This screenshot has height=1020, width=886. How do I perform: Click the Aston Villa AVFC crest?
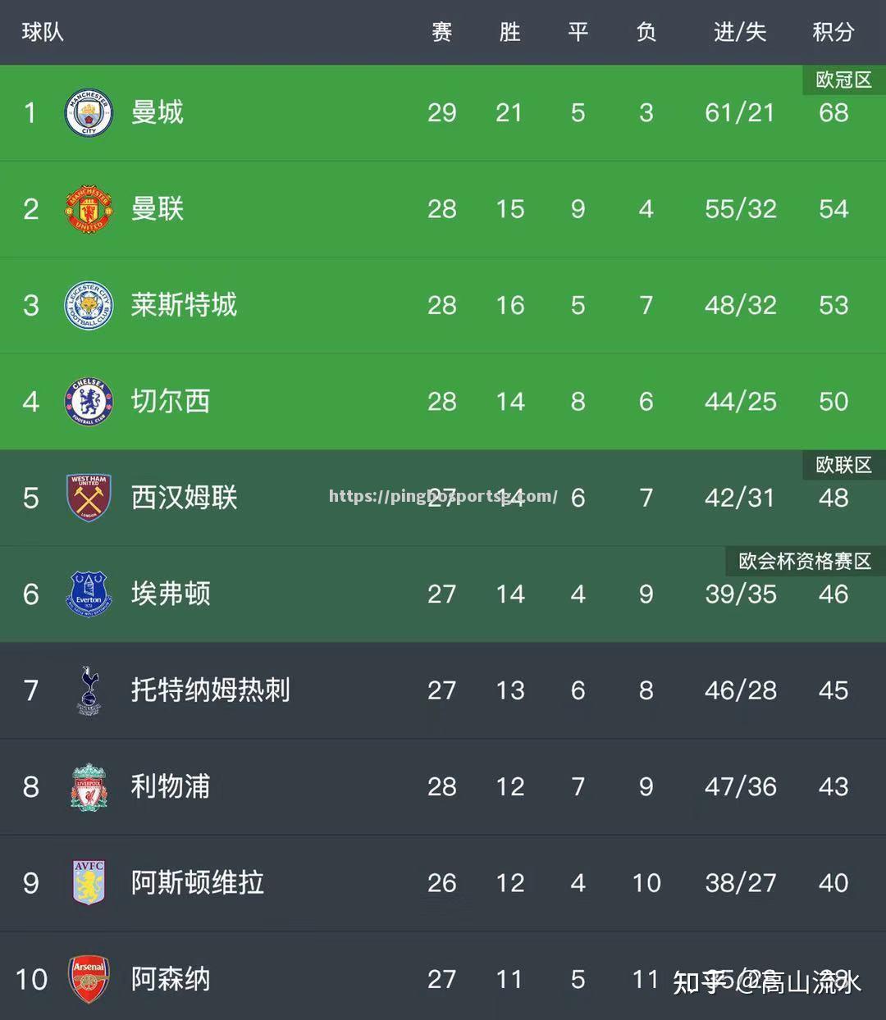89,883
